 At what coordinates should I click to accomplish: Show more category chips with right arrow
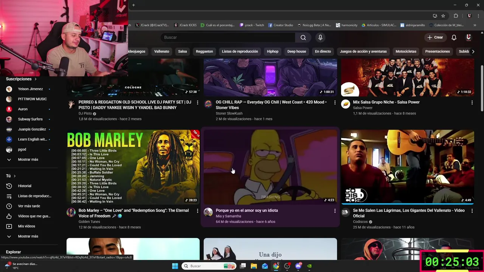[x=473, y=51]
